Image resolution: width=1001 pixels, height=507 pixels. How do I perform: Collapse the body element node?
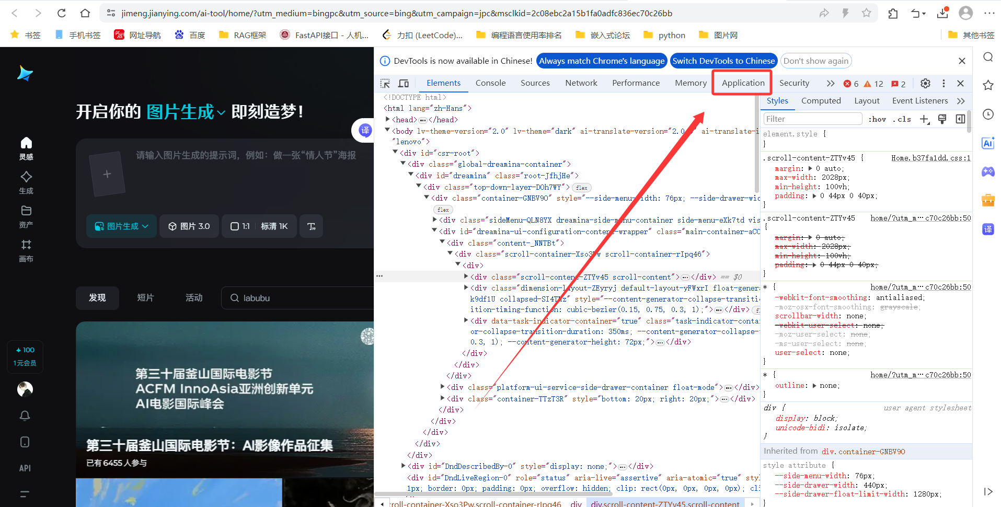click(387, 130)
